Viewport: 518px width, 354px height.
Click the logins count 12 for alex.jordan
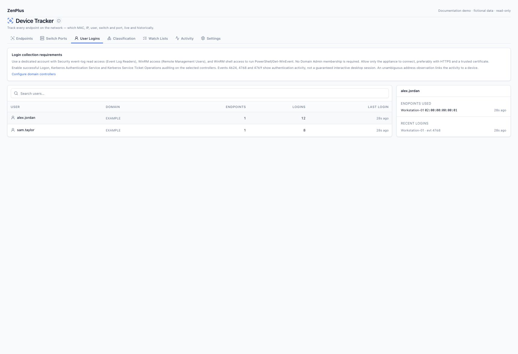[303, 118]
